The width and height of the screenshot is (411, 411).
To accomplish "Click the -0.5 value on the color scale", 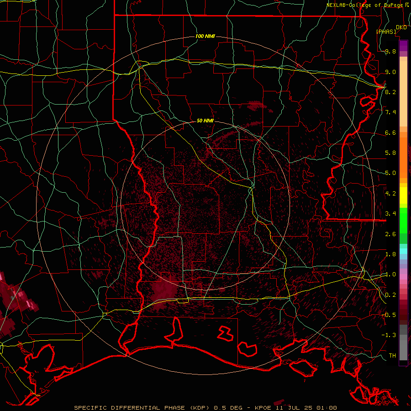I will point(389,315).
